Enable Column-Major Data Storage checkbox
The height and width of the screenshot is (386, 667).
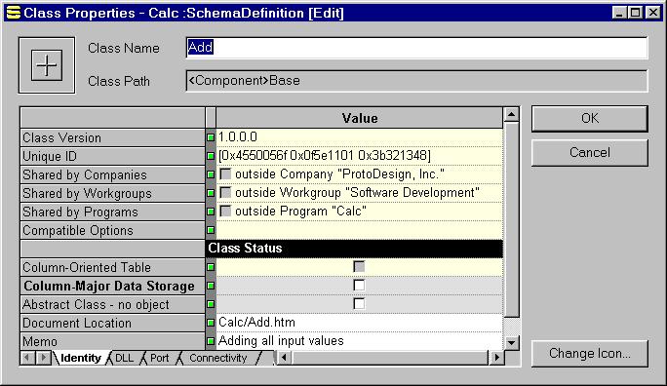click(359, 286)
